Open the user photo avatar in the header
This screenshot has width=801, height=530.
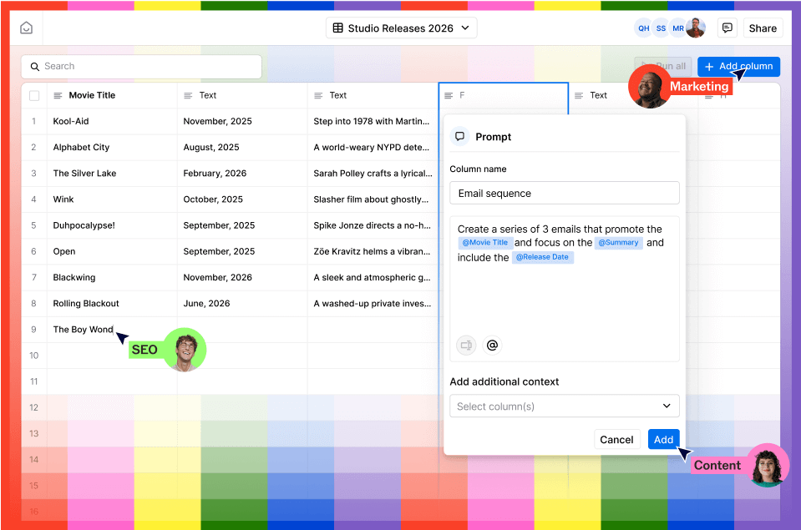[696, 28]
